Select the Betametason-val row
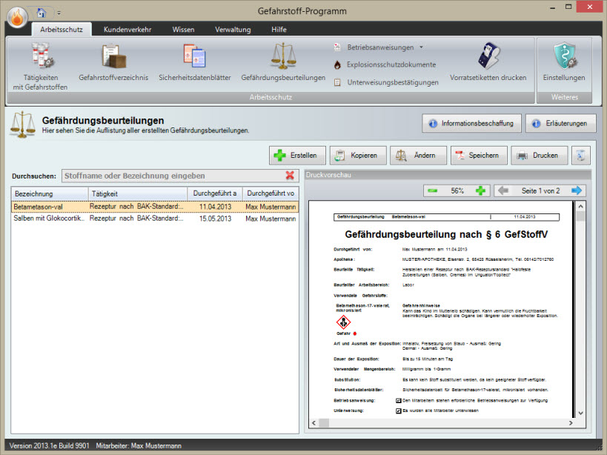The image size is (607, 455). [155, 207]
